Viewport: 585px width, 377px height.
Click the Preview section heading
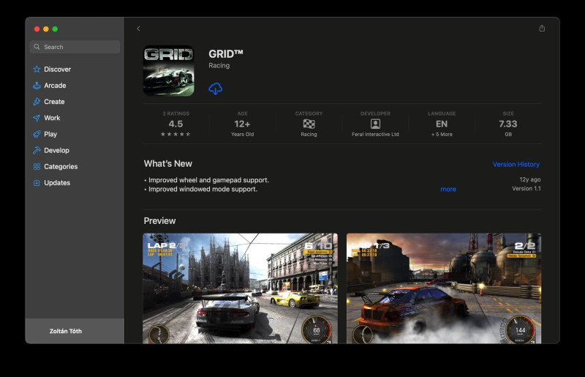coord(159,221)
